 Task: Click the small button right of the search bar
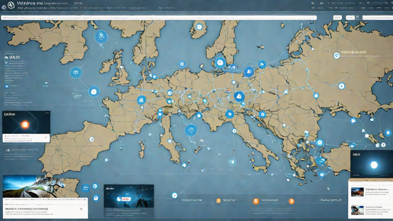pos(337,18)
